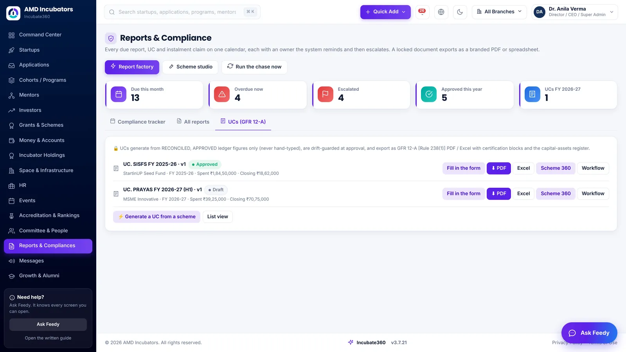Switch to All reports tab

click(x=193, y=122)
